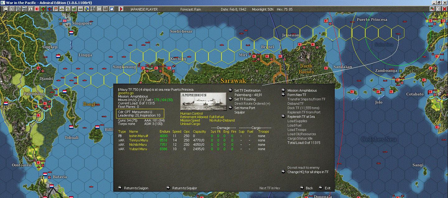Screen dimensions: 448x198
Task: Click the red X icon below window controls
Action: tap(444, 9)
